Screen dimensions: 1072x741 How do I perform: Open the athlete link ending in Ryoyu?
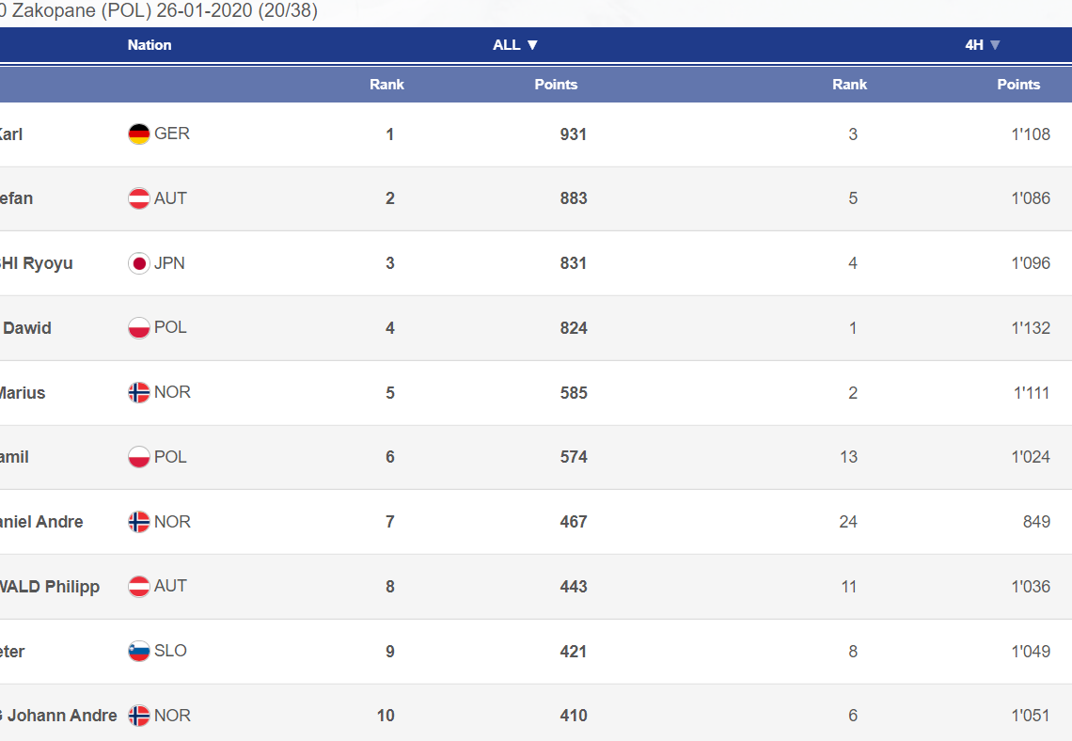(x=36, y=263)
